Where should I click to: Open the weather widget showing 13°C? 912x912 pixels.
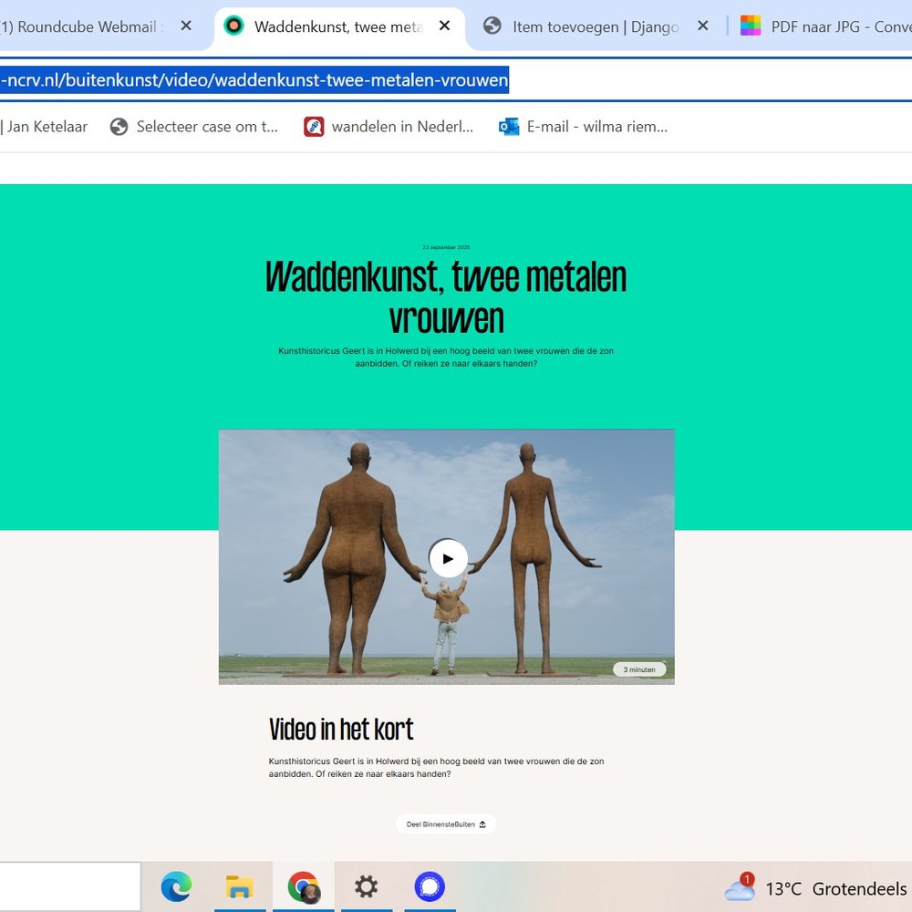point(816,888)
